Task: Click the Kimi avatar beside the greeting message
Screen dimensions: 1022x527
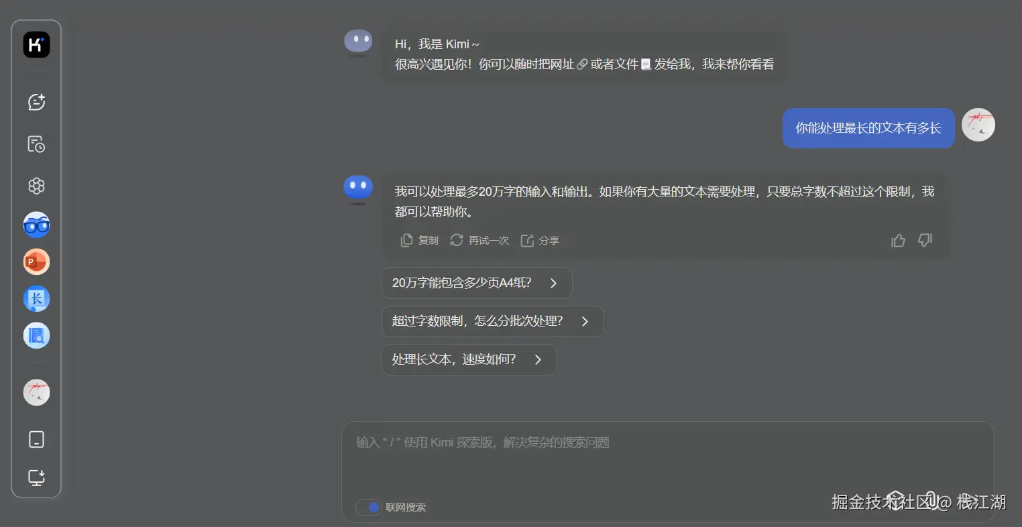Action: pos(358,42)
